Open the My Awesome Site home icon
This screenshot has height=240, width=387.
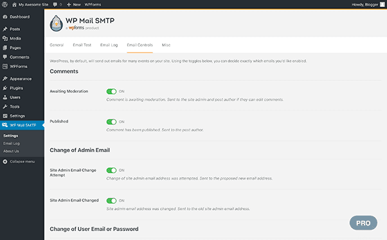14,4
